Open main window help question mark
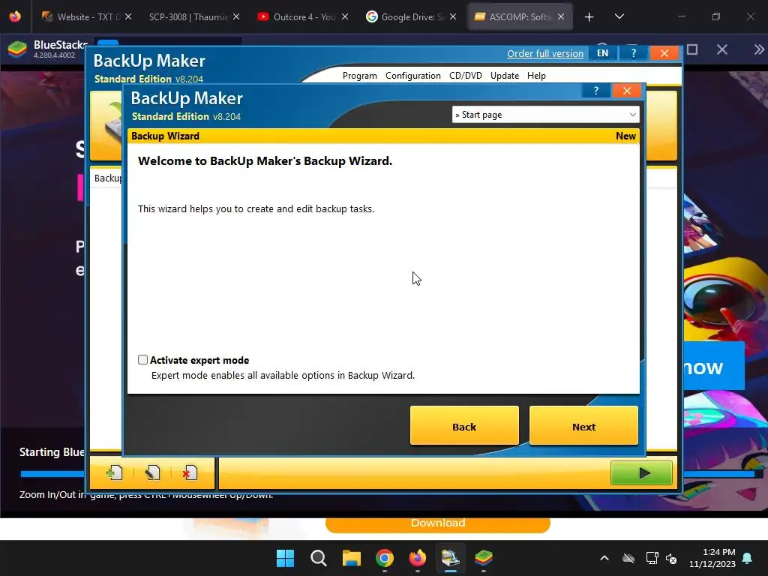 pyautogui.click(x=633, y=53)
